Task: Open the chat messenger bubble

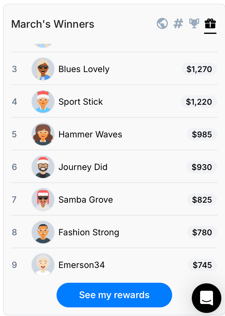Action: pos(206,298)
